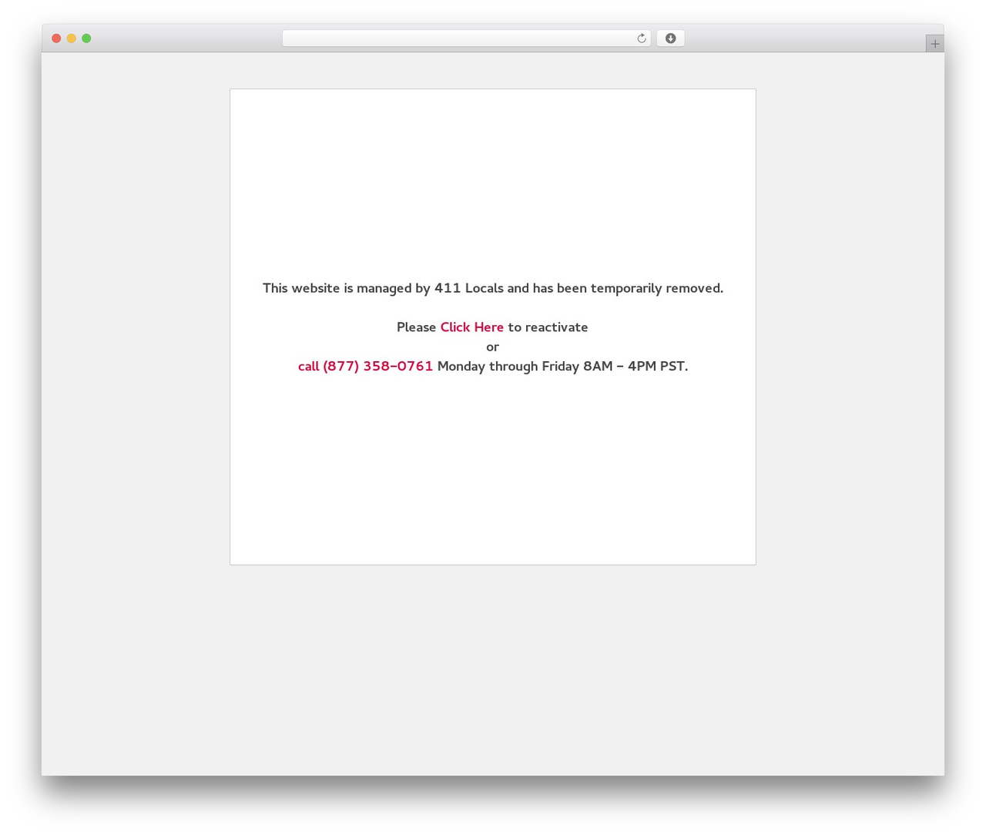Add a new tab with plus button
Viewport: 986px width, 835px height.
pyautogui.click(x=934, y=44)
